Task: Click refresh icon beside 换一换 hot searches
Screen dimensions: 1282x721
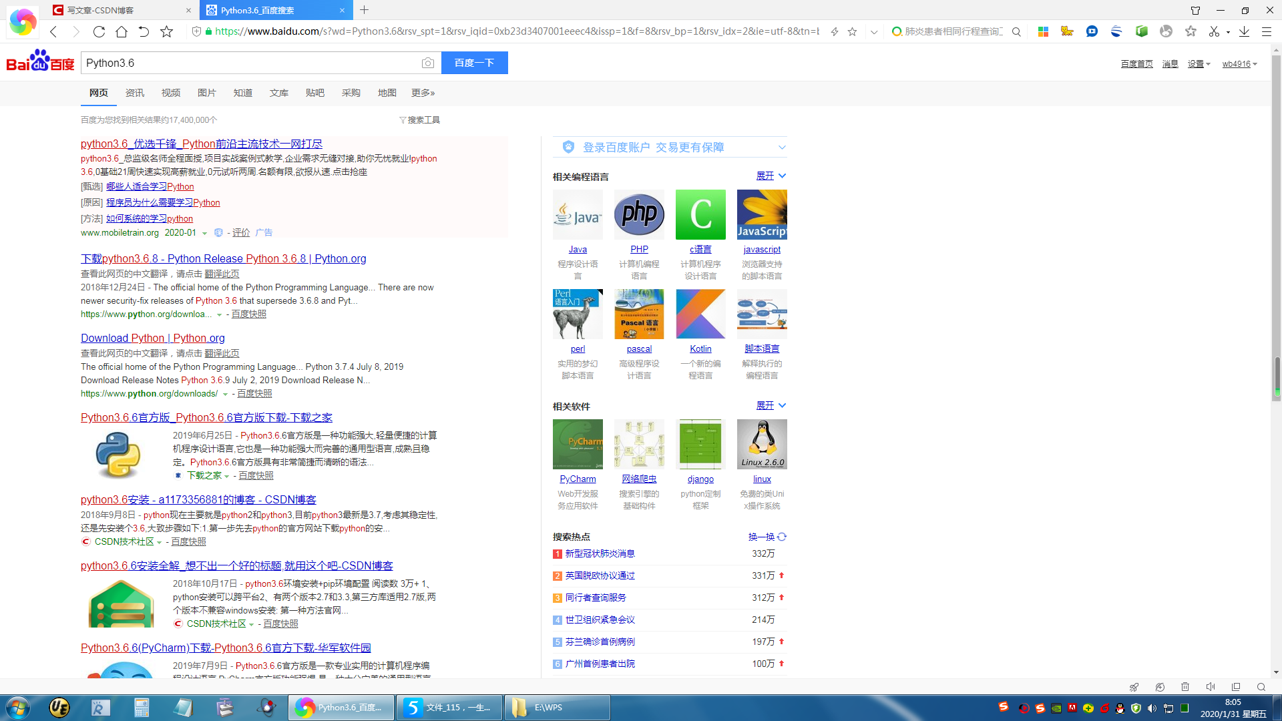Action: (782, 537)
